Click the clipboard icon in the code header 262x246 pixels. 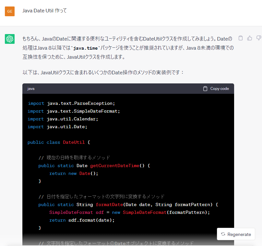pos(205,89)
